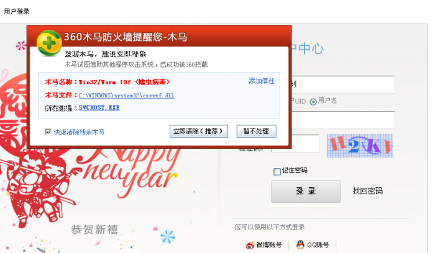Click the pink flower decoration near the popup
Viewport: 435px width, 253px height.
(x=21, y=46)
